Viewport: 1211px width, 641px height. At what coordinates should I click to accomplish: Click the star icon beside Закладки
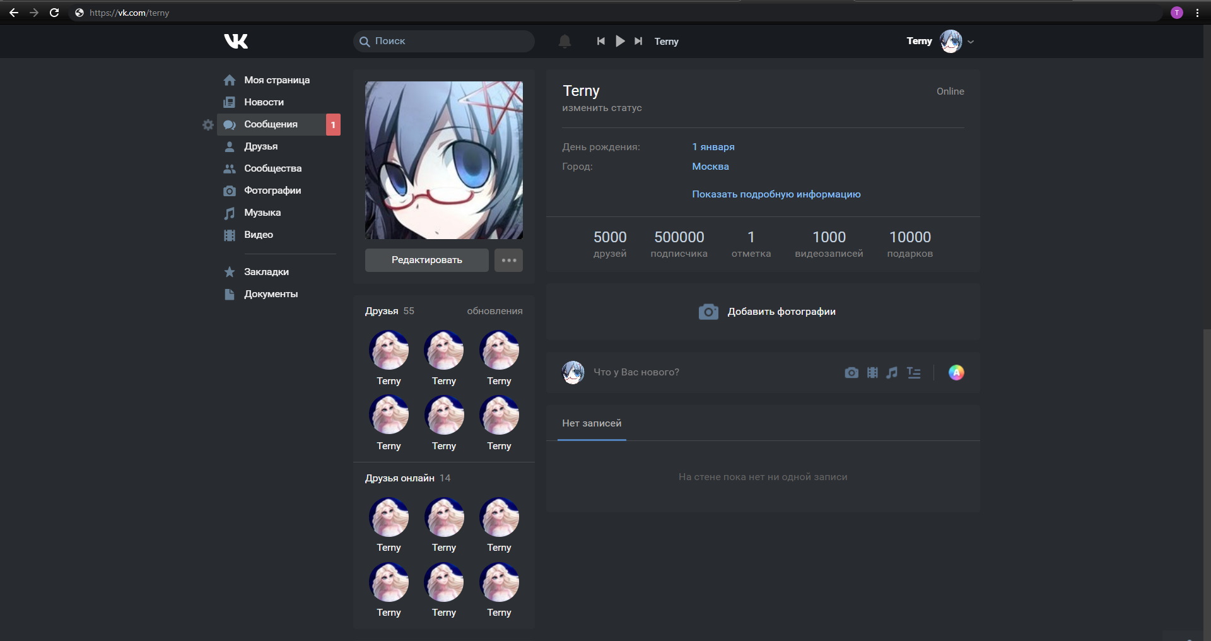click(x=230, y=272)
